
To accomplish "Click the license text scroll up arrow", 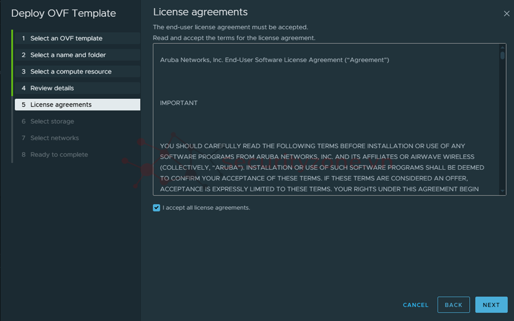I will [502, 48].
